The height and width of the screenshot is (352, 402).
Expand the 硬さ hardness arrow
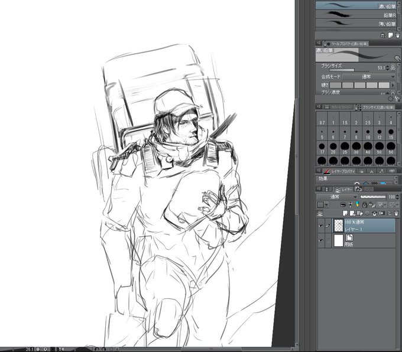[x=393, y=85]
